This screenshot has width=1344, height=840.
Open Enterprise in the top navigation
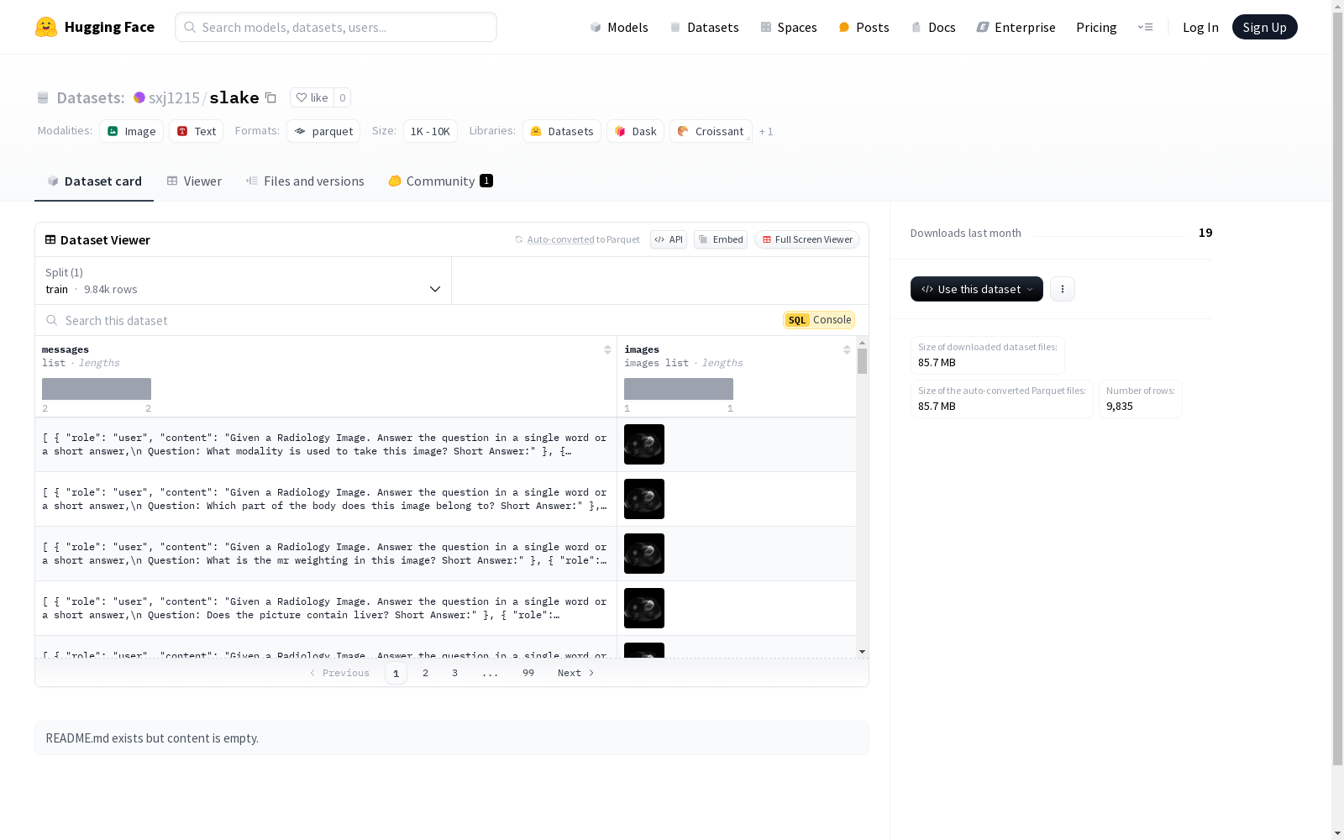pyautogui.click(x=1016, y=27)
